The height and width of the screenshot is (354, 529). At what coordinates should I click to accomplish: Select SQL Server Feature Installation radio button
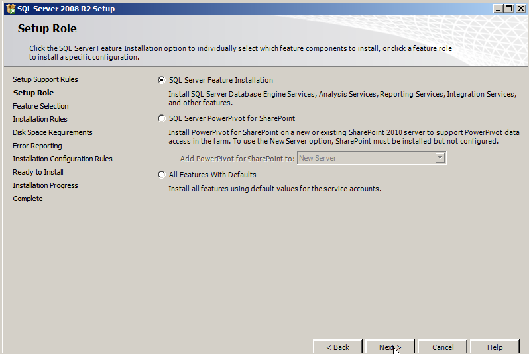[162, 80]
